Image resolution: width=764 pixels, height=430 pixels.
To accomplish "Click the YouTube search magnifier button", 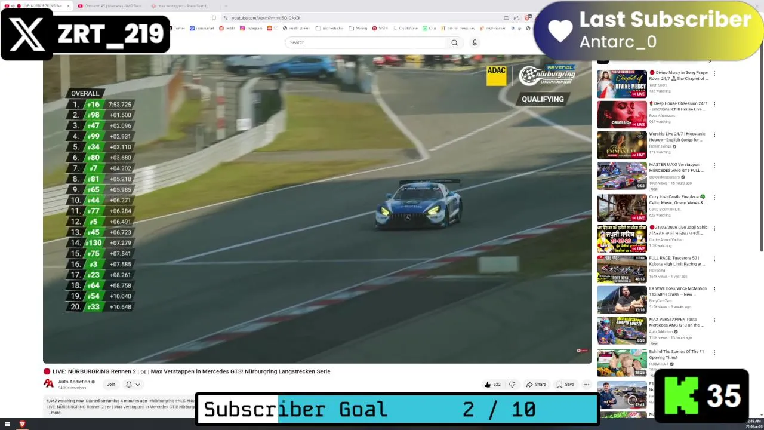I will tap(454, 42).
